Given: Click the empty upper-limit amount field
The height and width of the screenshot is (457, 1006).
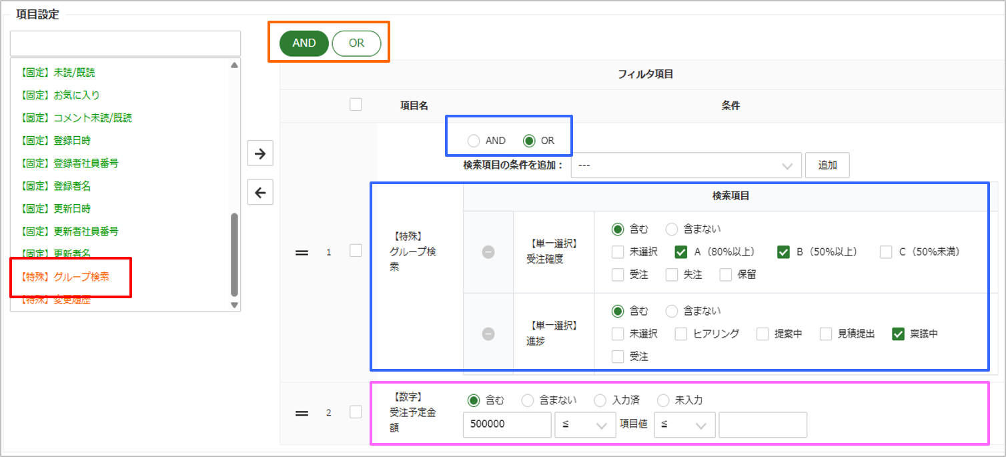Looking at the screenshot, I should pos(763,425).
